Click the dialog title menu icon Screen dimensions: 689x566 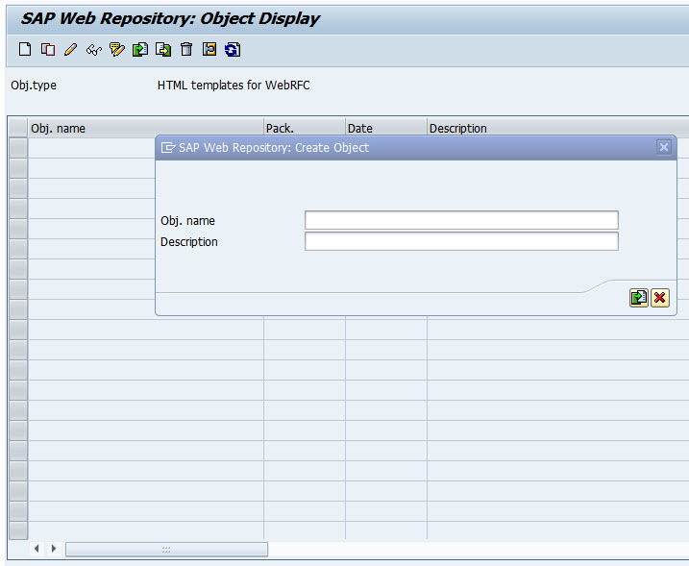(x=168, y=148)
